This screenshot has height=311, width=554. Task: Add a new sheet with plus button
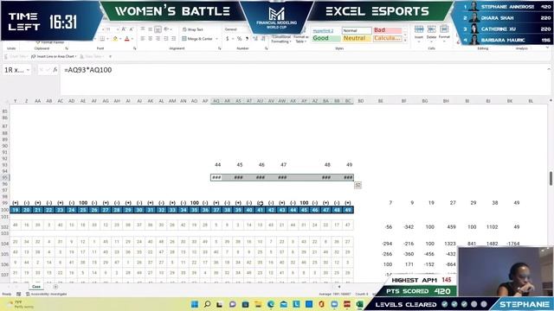pyautogui.click(x=55, y=287)
